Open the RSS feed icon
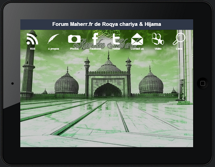 (32, 39)
